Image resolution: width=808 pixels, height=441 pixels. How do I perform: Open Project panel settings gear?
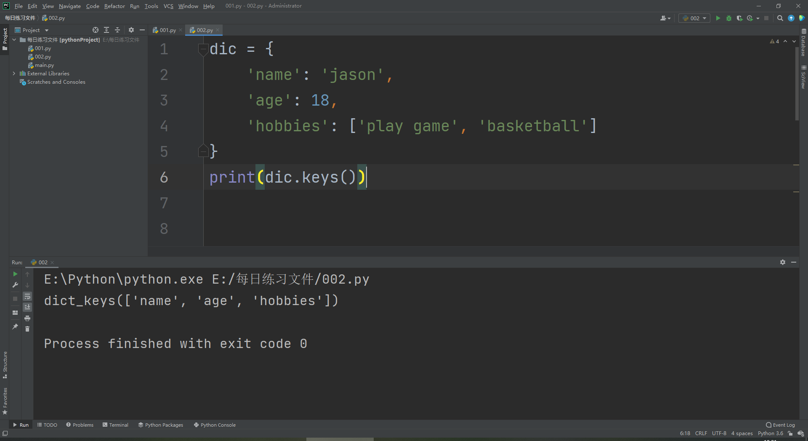(131, 30)
